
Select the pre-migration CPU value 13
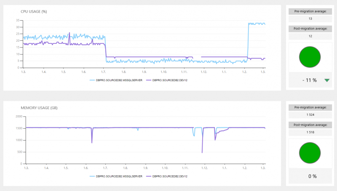pyautogui.click(x=310, y=19)
